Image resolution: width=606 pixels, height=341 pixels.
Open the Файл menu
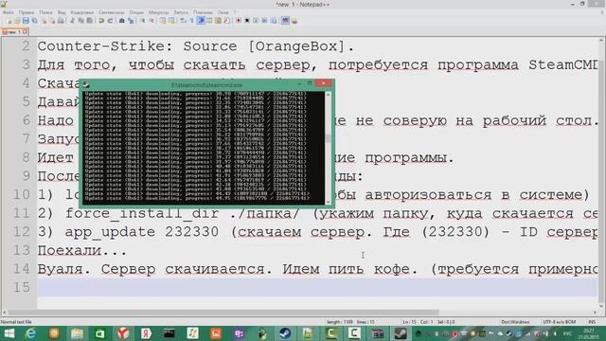(x=9, y=12)
